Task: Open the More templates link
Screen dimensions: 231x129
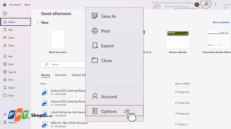Action: (221, 22)
